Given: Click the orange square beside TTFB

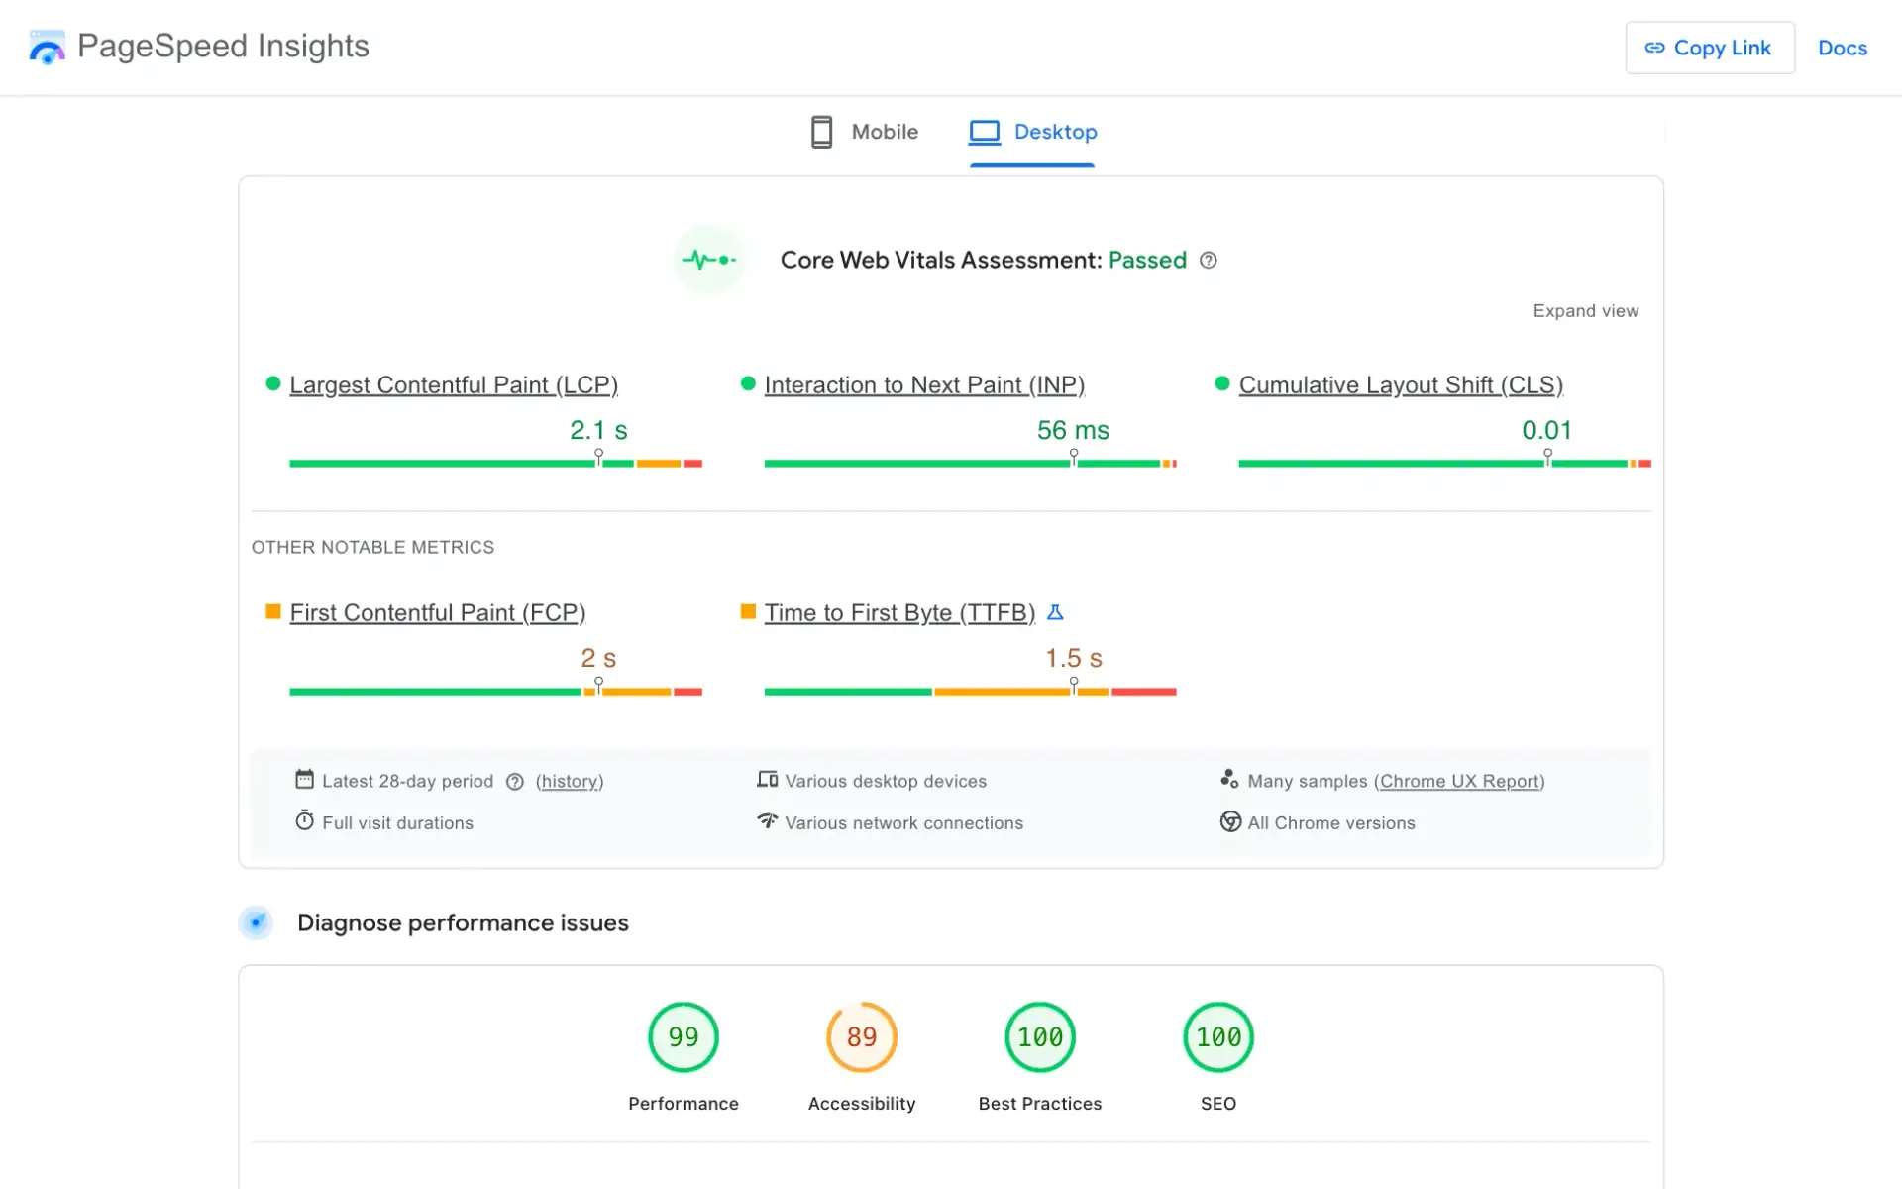Looking at the screenshot, I should (x=748, y=612).
